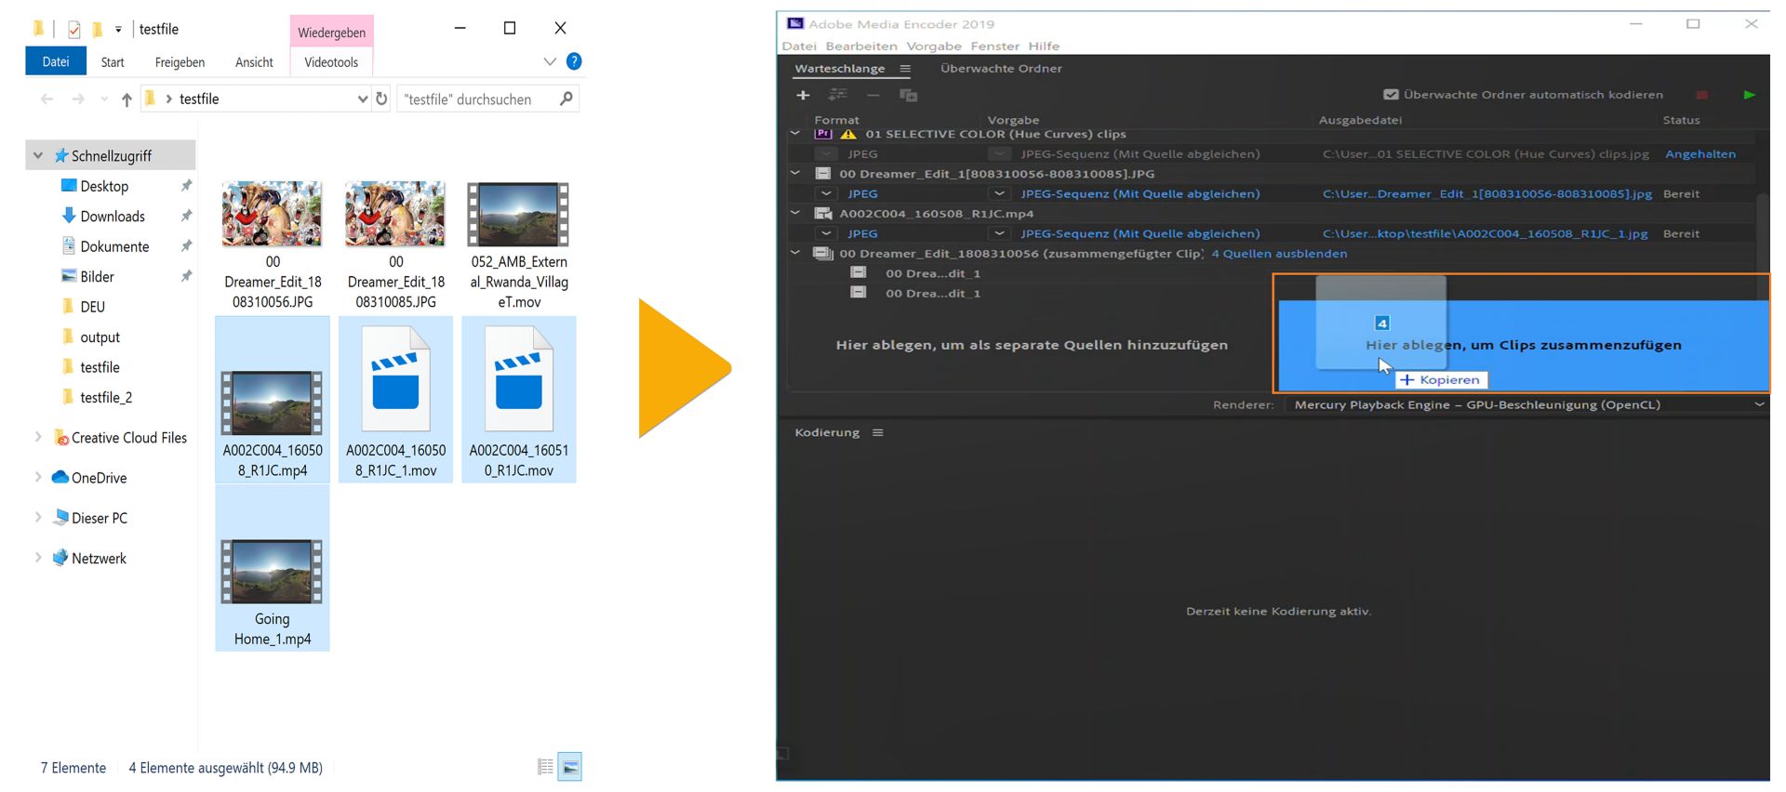
Task: Collapse the 00 Dreamer_Edit_1808310056 stitched clip
Action: [795, 253]
